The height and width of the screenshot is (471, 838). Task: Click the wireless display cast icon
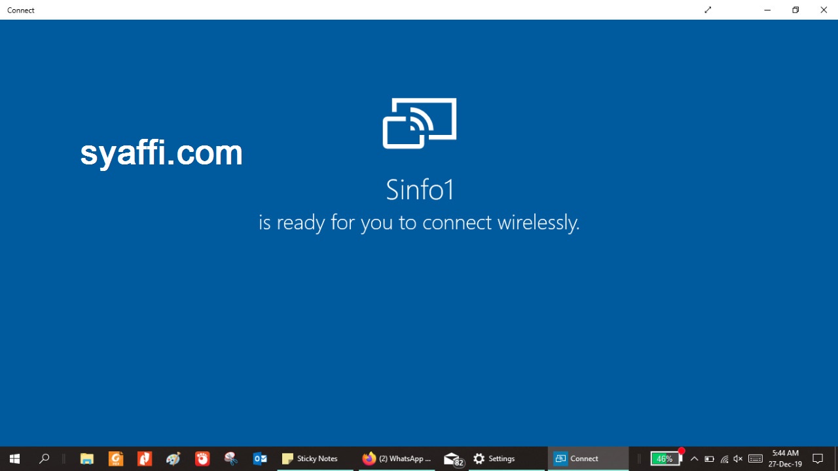(x=420, y=123)
